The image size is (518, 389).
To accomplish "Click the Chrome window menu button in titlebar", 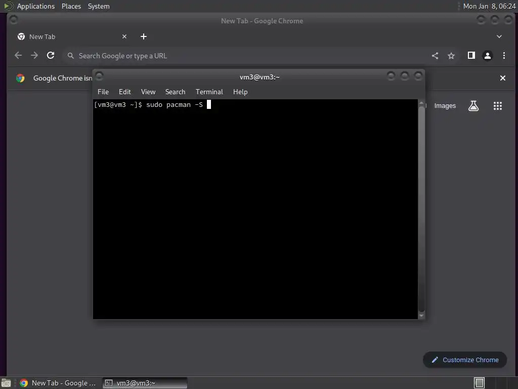I will pyautogui.click(x=14, y=20).
